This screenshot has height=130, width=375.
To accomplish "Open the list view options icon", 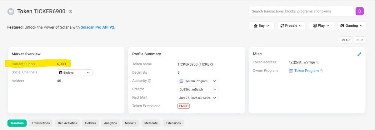I will pyautogui.click(x=360, y=40).
